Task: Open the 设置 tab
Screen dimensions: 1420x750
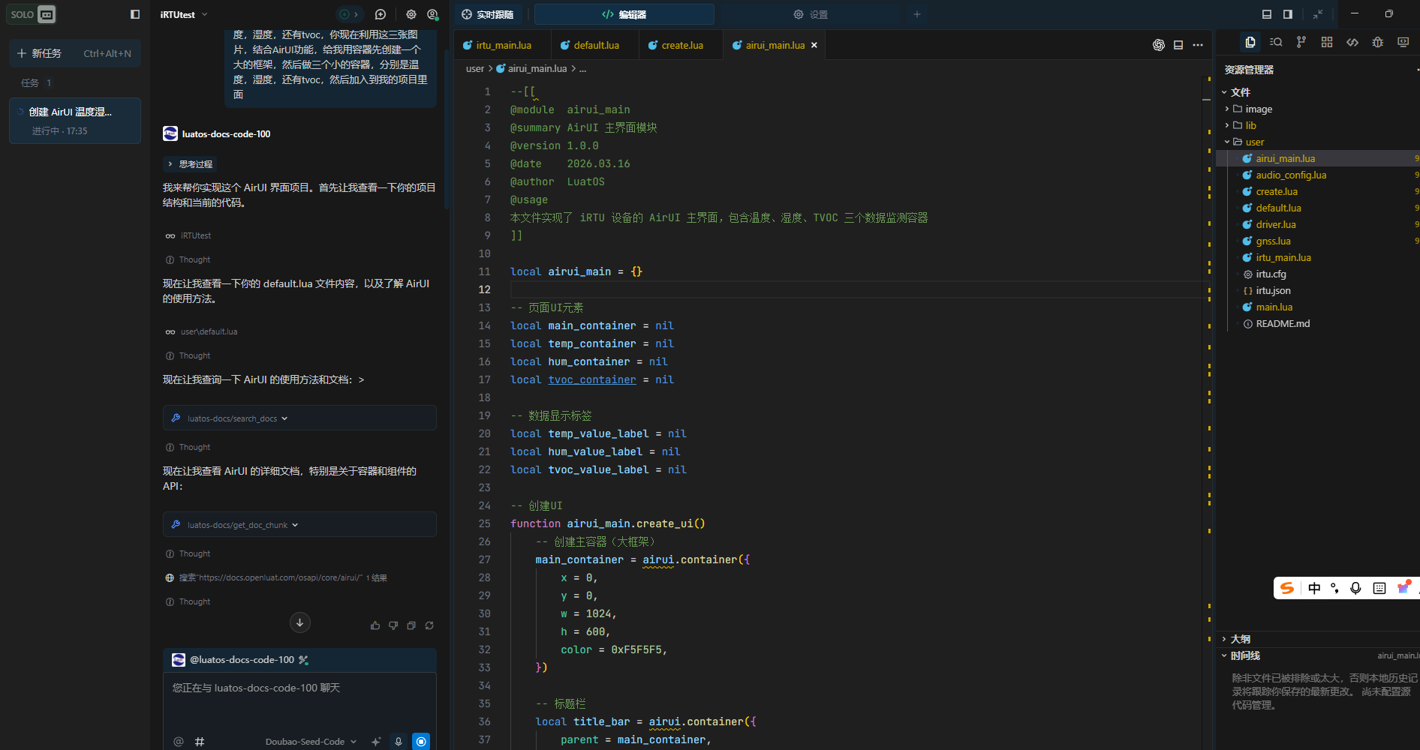Action: [811, 14]
